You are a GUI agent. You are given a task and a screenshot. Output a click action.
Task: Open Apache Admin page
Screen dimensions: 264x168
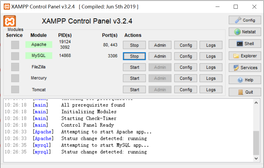pyautogui.click(x=160, y=45)
